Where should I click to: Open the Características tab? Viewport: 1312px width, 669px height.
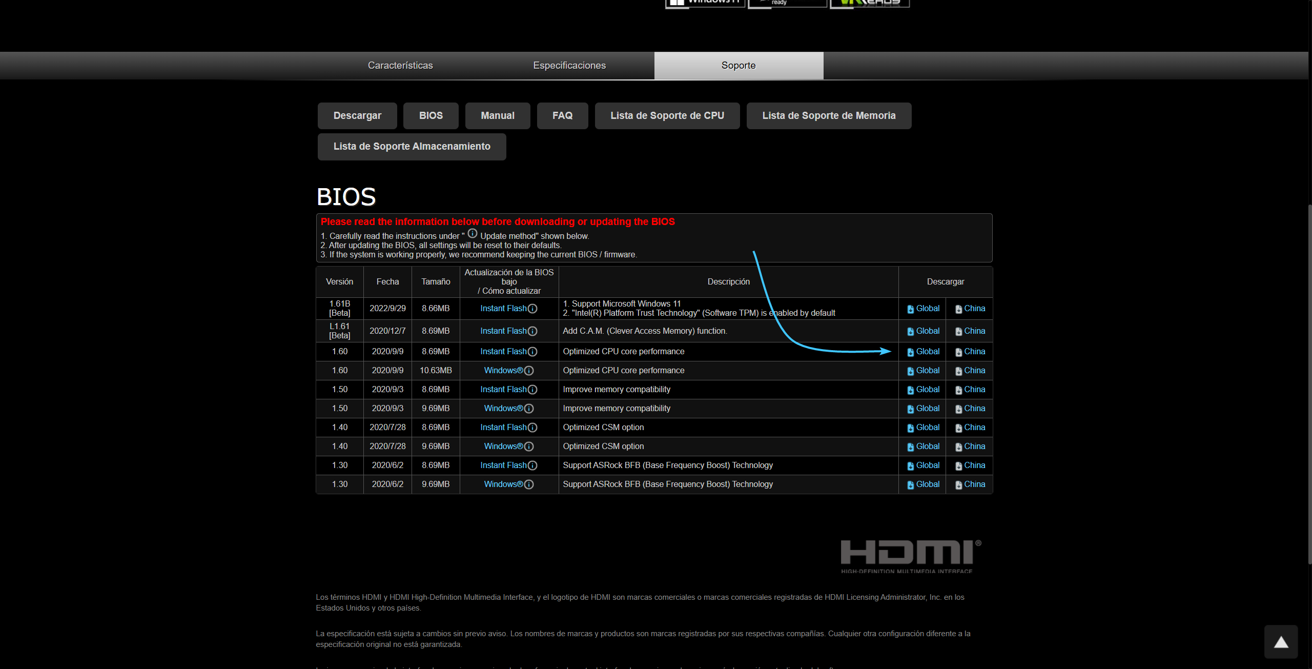400,66
